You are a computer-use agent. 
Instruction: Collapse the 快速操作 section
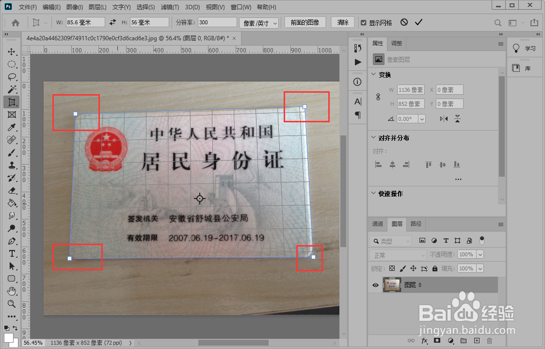373,193
